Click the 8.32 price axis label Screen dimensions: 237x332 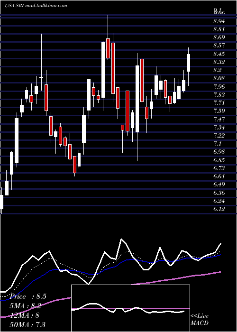(219, 62)
